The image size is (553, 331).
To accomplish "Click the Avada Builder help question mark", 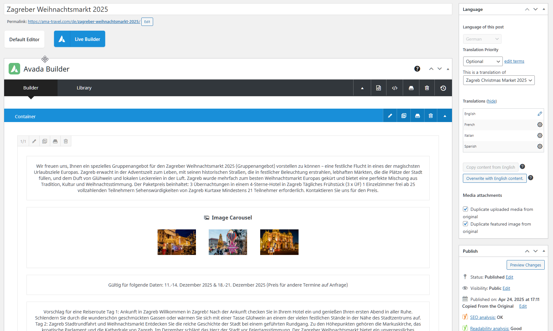I will pos(417,69).
